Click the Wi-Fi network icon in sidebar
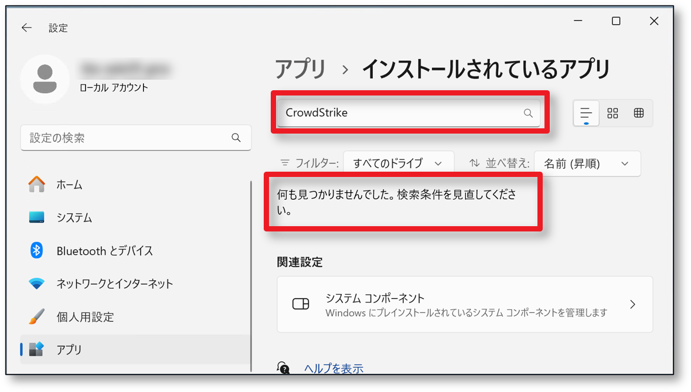This screenshot has height=392, width=691. click(36, 283)
